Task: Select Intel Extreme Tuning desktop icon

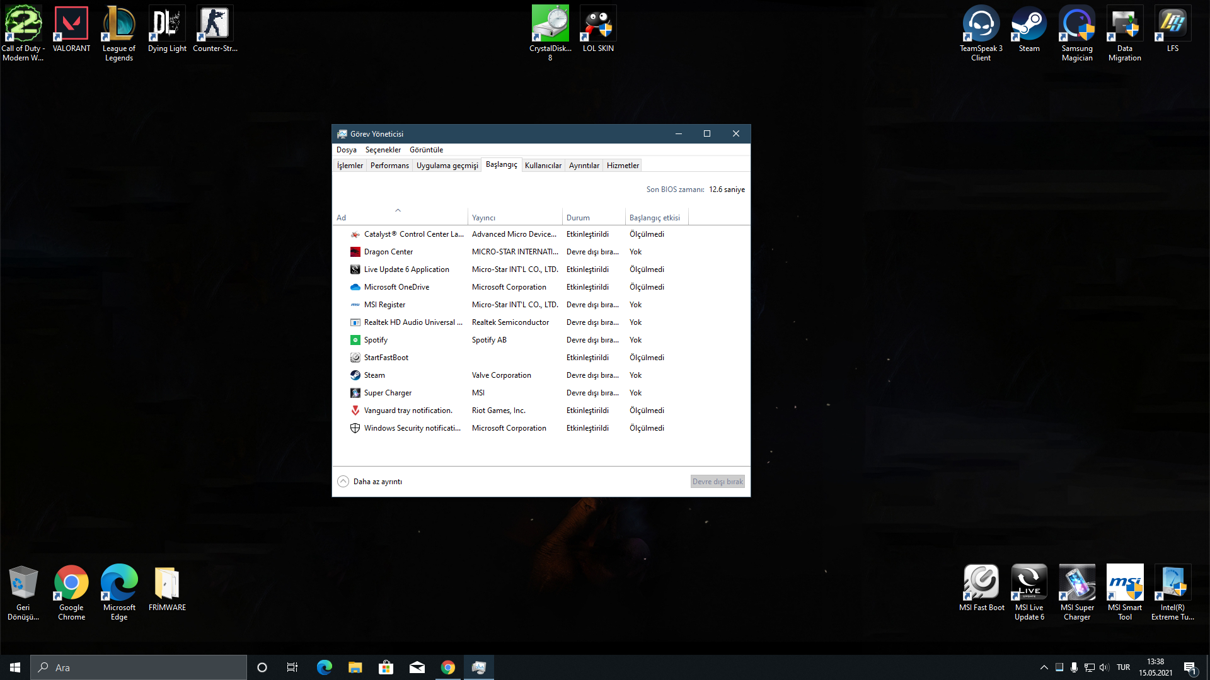Action: (x=1173, y=592)
